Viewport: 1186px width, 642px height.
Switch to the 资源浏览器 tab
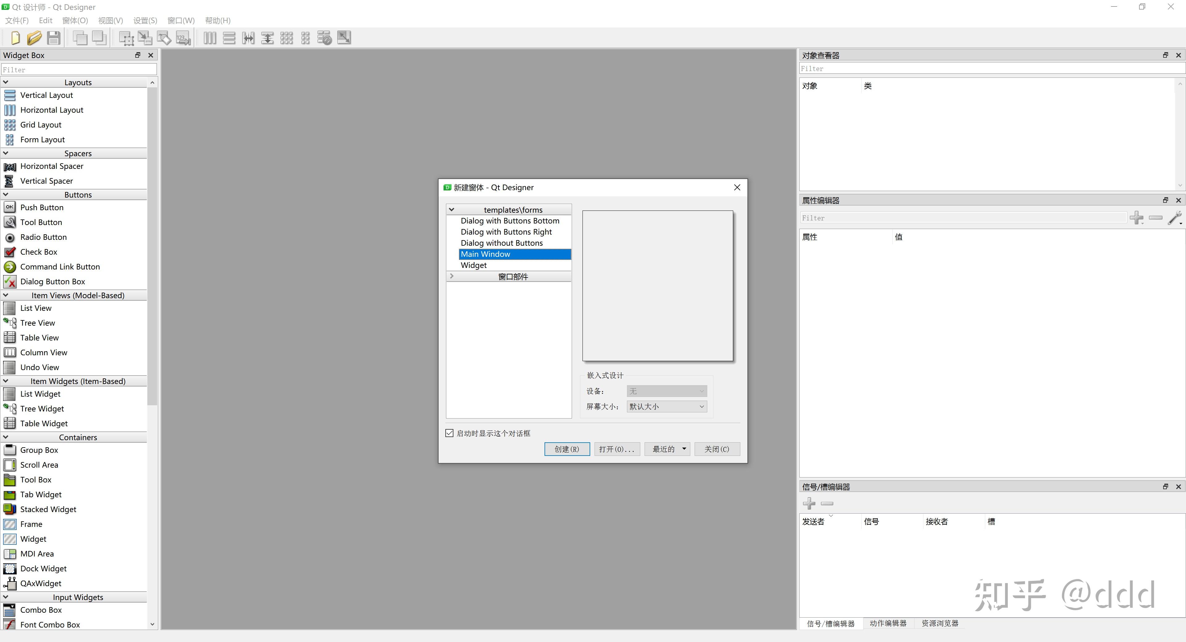[x=940, y=623]
